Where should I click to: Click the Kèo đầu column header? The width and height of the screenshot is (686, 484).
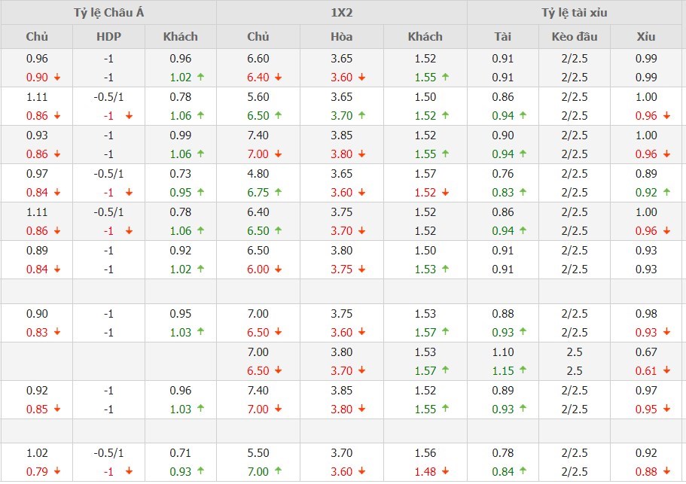pos(574,37)
